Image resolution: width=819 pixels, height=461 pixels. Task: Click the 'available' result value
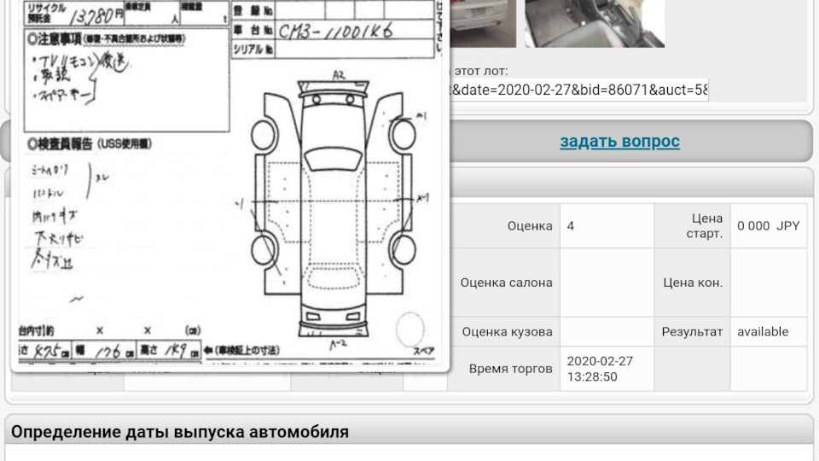[x=763, y=331]
